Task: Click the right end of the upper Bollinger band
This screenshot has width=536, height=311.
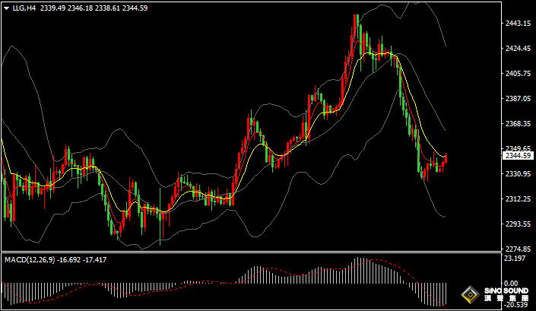Action: click(444, 44)
